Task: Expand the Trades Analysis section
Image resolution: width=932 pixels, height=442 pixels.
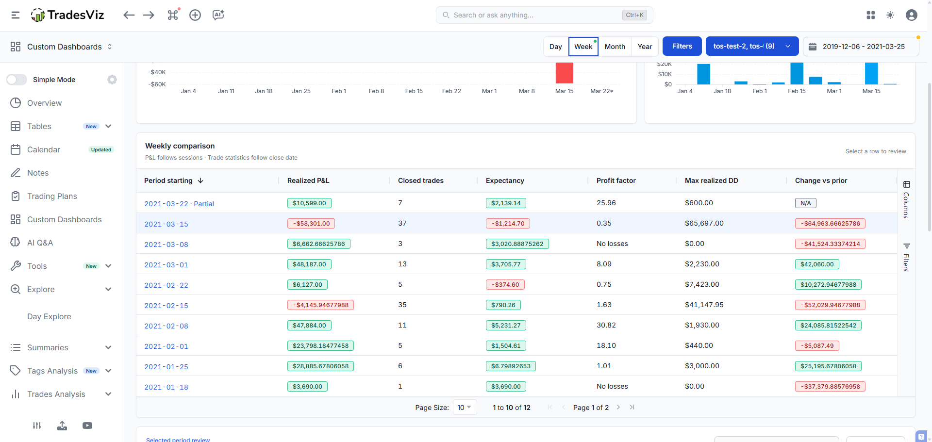Action: 108,394
